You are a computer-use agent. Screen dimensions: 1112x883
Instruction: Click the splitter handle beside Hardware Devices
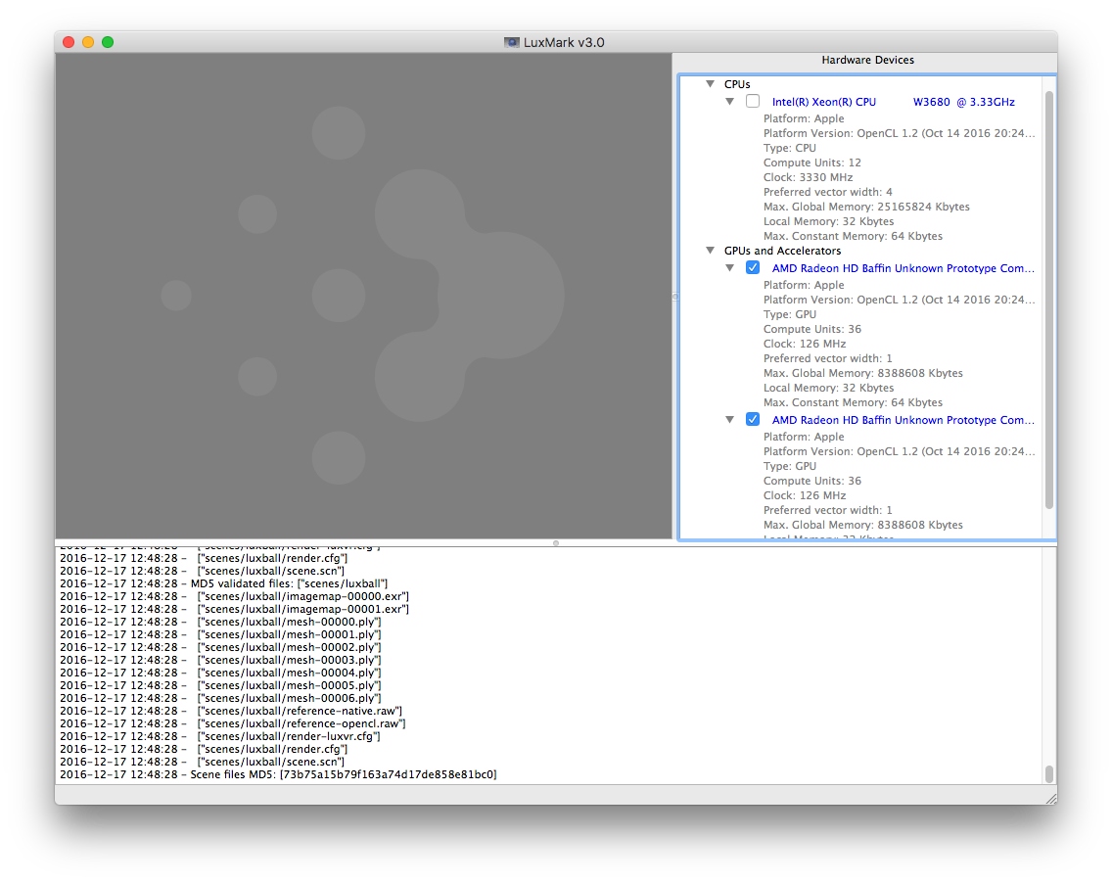click(675, 298)
